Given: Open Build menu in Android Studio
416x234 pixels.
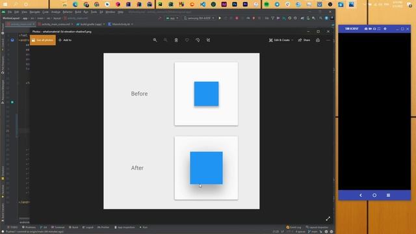Looking at the screenshot, I should click(78, 12).
